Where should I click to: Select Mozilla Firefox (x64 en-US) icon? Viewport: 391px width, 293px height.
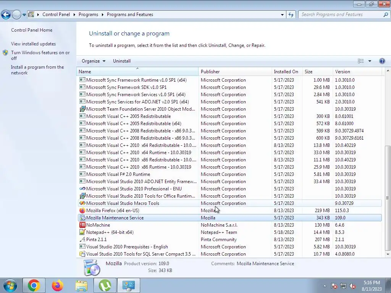point(82,211)
